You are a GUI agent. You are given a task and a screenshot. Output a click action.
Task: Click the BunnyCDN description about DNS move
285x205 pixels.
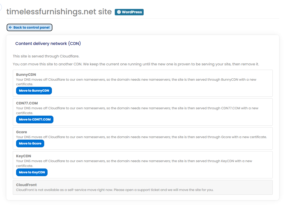pyautogui.click(x=136, y=82)
